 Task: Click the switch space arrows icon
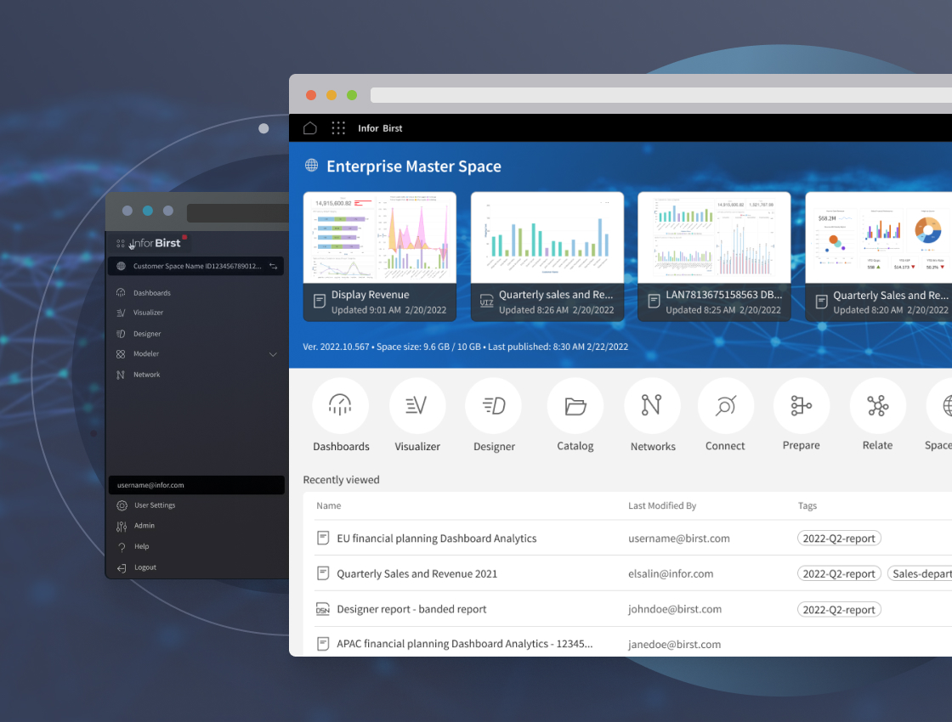pyautogui.click(x=273, y=266)
